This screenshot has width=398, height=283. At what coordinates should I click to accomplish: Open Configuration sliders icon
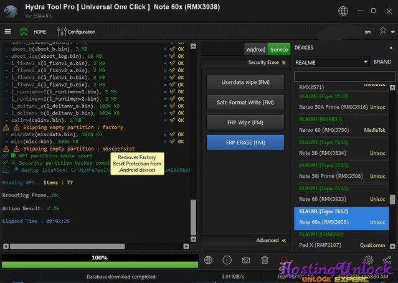(x=62, y=32)
